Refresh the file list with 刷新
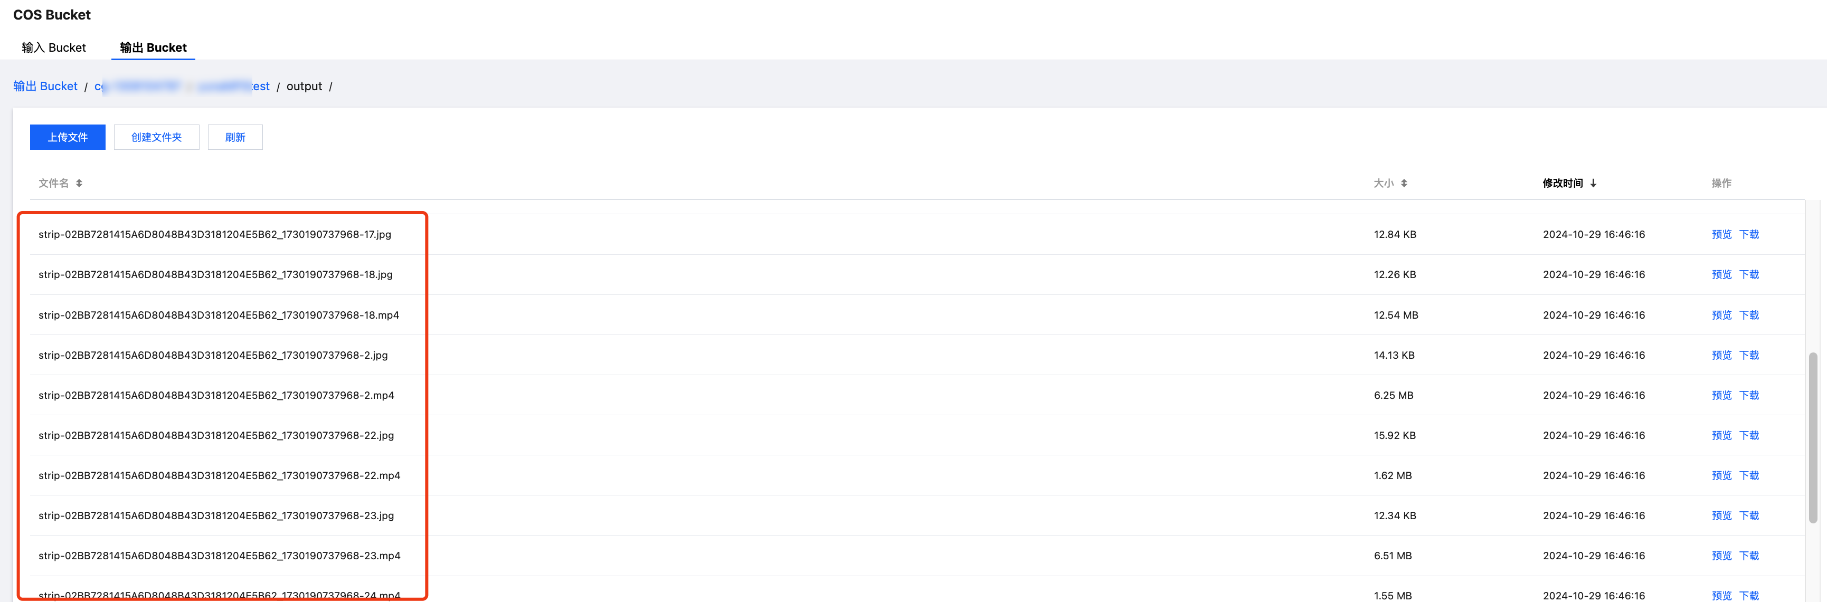 click(235, 138)
